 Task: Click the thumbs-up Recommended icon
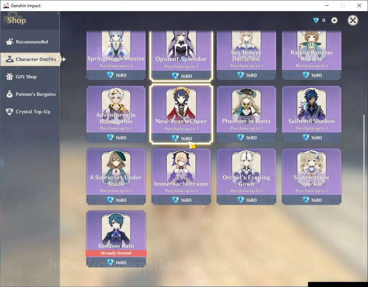coord(10,42)
